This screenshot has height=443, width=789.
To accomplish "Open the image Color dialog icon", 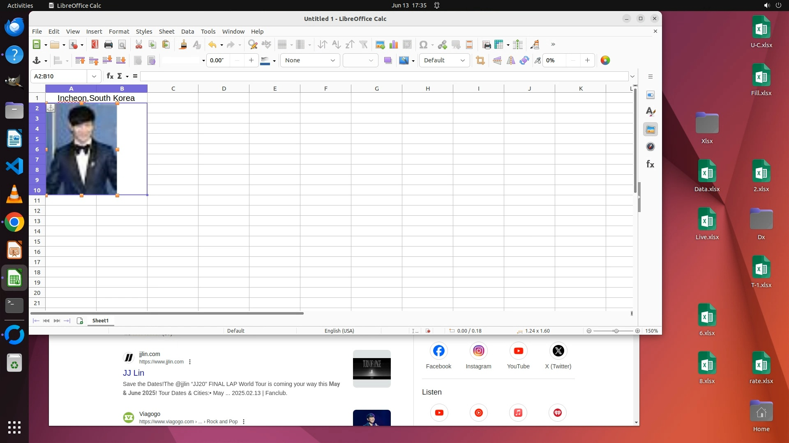I will click(605, 61).
